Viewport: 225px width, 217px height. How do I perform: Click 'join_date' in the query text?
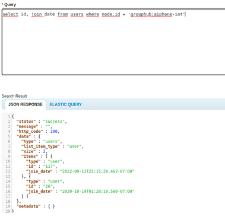(43, 14)
